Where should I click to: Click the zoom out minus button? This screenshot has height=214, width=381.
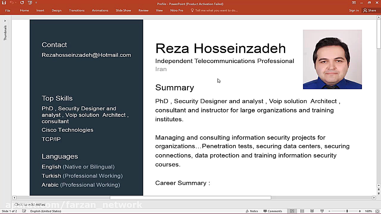pyautogui.click(x=329, y=211)
